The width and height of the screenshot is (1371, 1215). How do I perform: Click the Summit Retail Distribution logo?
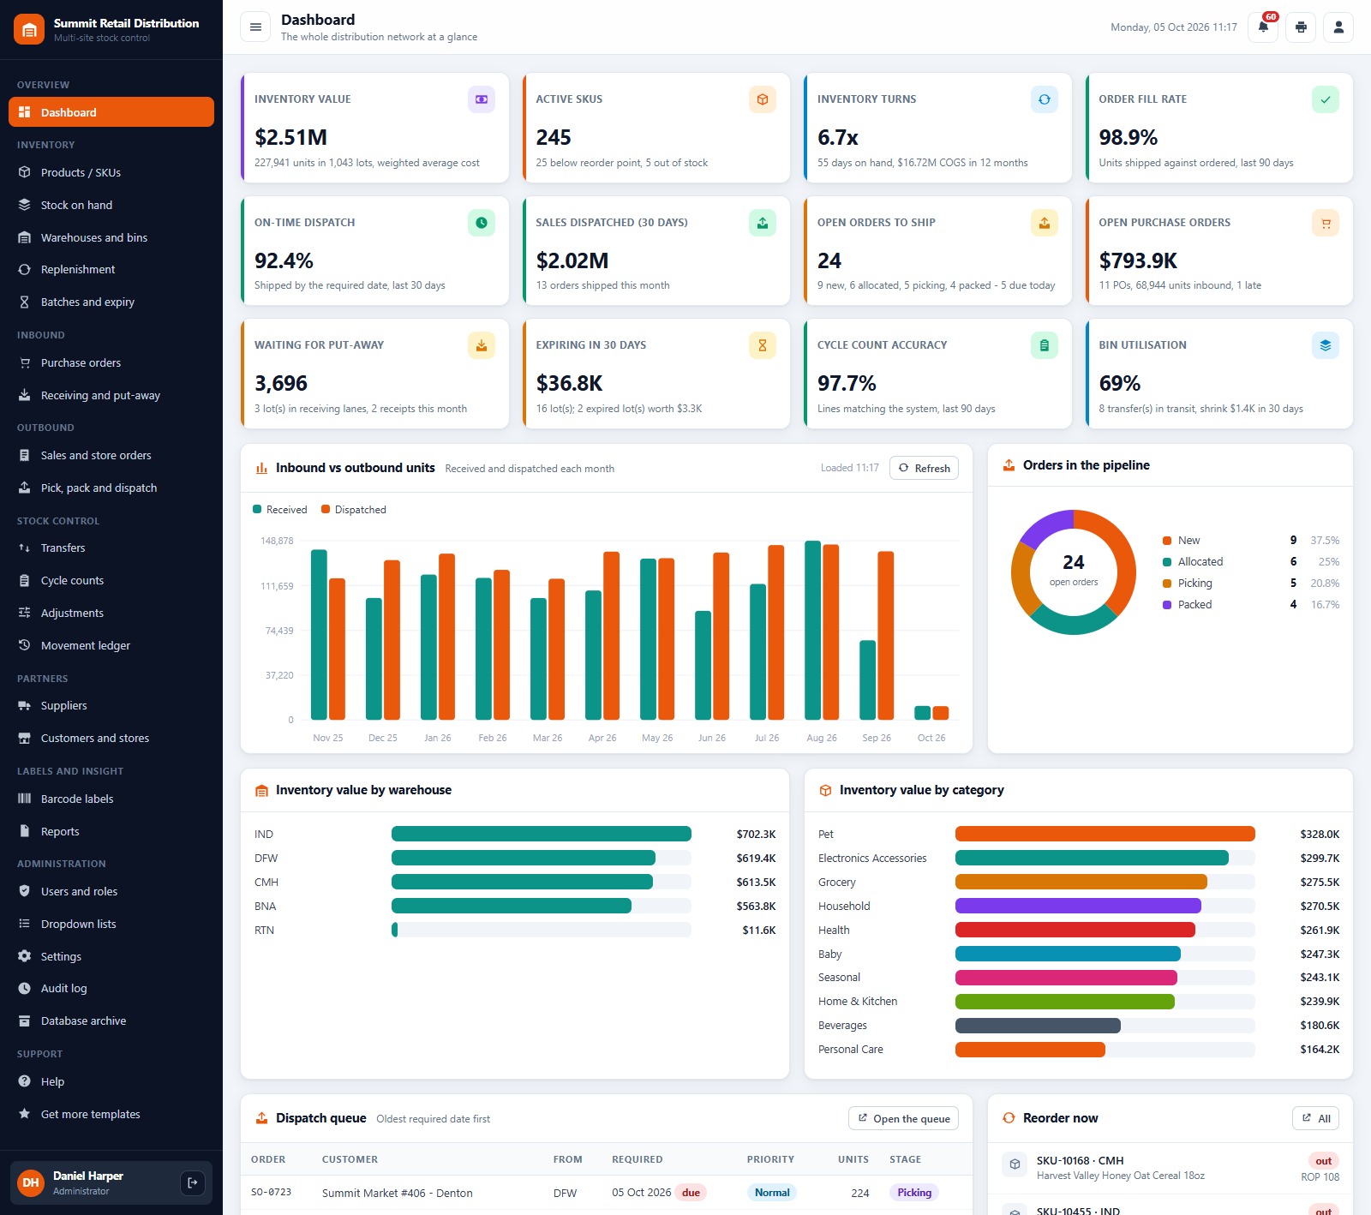click(x=29, y=30)
